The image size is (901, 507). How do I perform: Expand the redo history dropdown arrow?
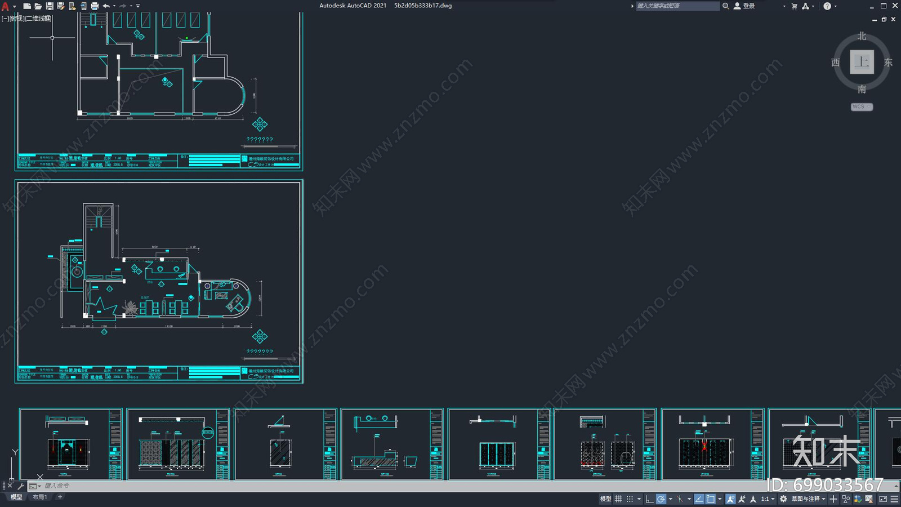131,6
